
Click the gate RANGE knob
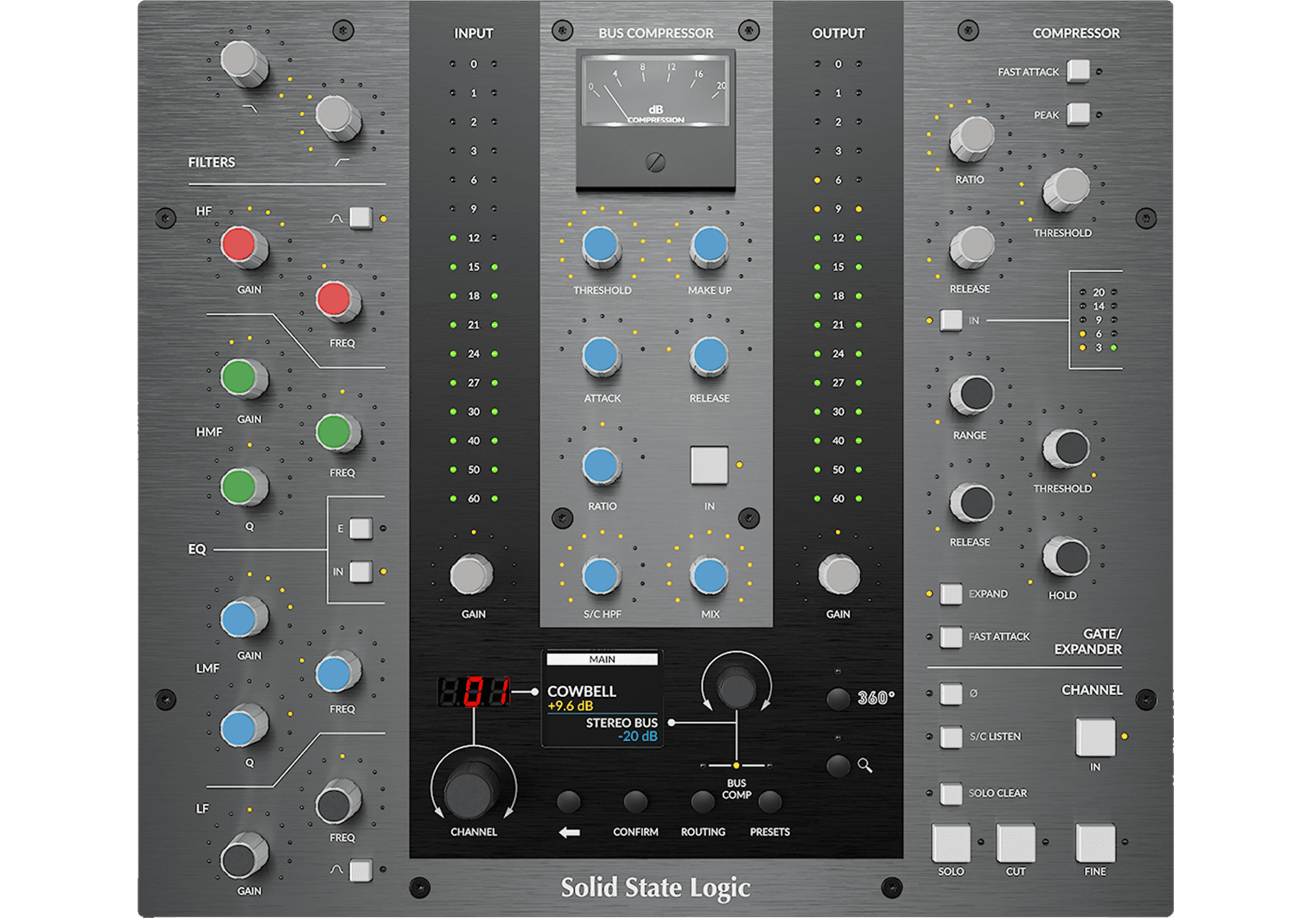[973, 396]
